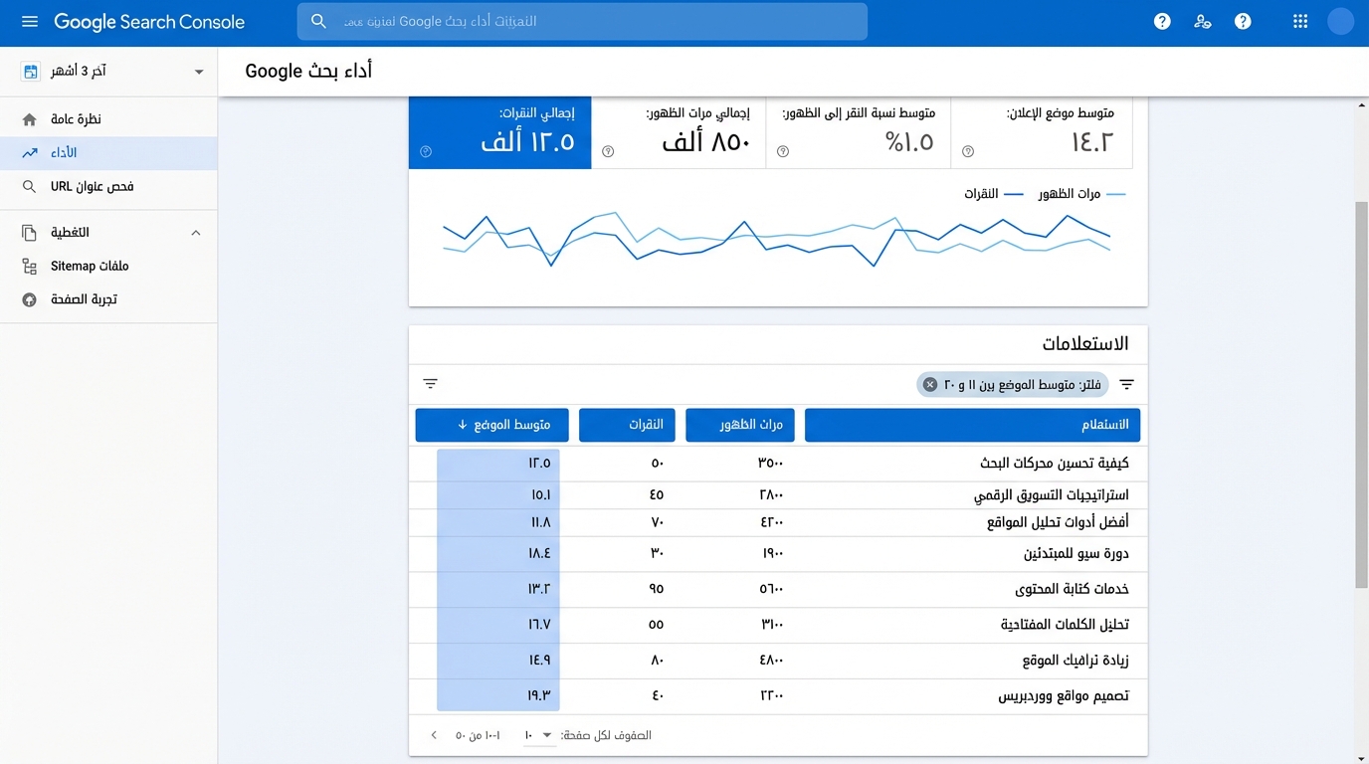Collapse the التغطية section in the sidebar

196,232
